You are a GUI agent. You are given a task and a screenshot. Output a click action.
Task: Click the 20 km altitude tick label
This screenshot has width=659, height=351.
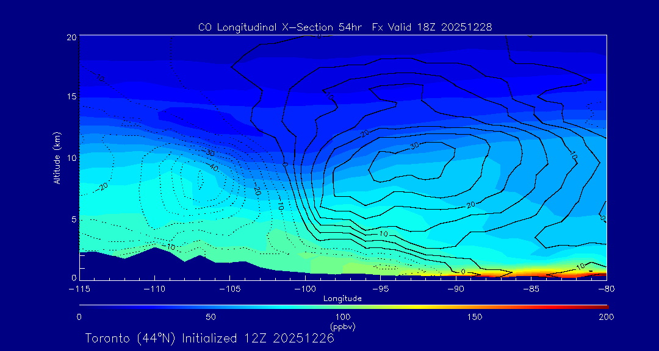coord(71,38)
